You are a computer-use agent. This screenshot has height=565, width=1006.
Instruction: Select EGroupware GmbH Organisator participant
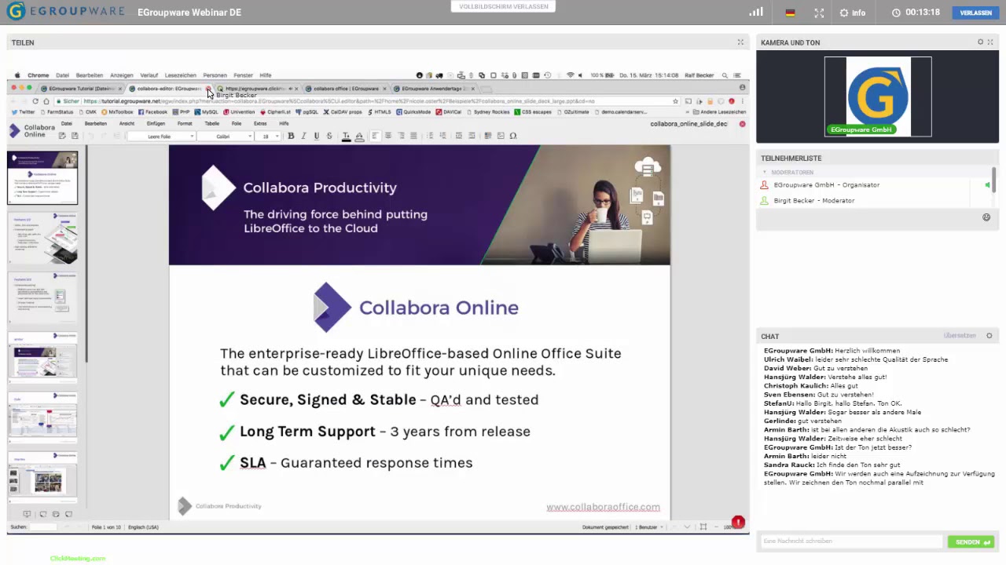(x=827, y=185)
